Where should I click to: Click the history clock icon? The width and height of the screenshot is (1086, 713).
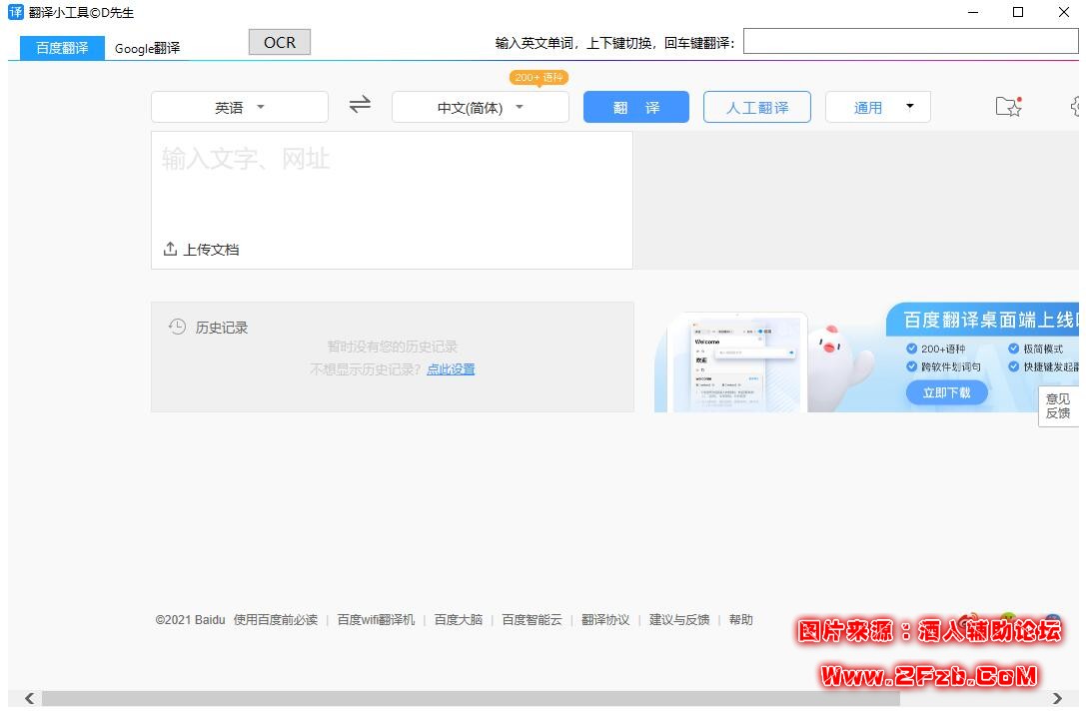pyautogui.click(x=177, y=327)
